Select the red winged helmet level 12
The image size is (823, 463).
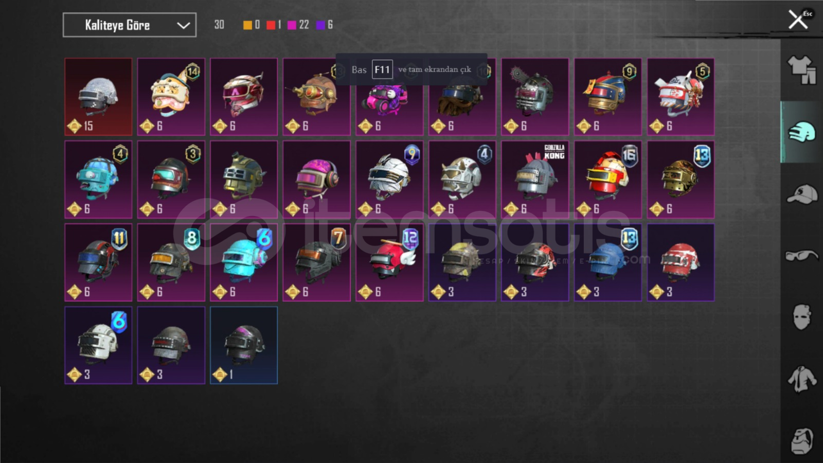click(x=389, y=262)
